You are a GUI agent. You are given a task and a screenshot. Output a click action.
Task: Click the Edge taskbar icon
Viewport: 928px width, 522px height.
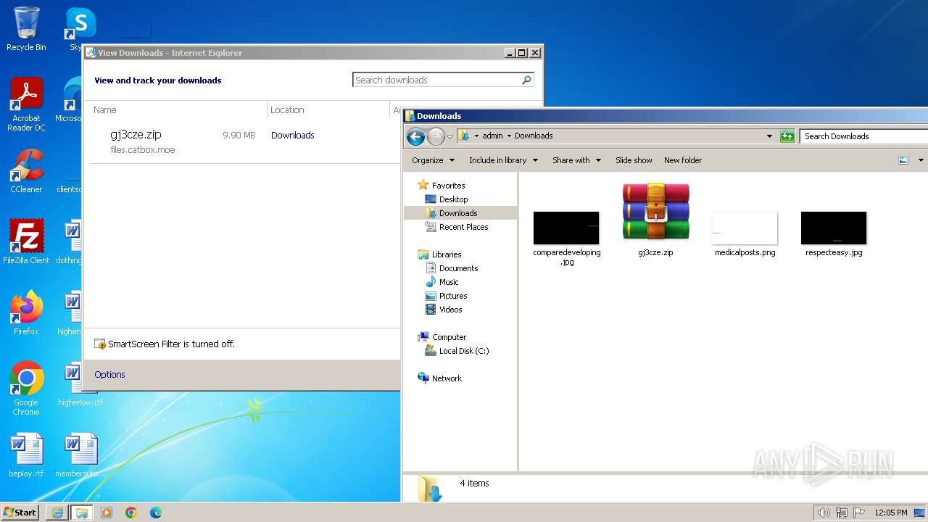point(156,513)
